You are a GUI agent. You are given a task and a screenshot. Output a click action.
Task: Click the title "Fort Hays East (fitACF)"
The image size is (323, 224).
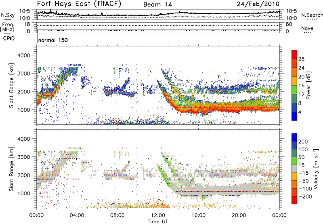pyautogui.click(x=79, y=4)
